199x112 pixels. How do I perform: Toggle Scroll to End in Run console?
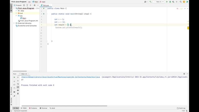coord(18,87)
